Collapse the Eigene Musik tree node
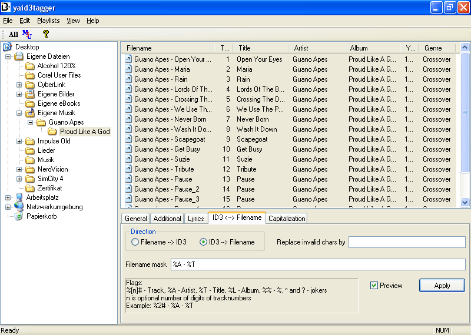 coord(19,113)
